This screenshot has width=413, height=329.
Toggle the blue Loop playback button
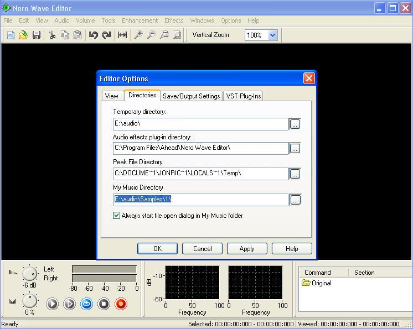click(x=86, y=304)
